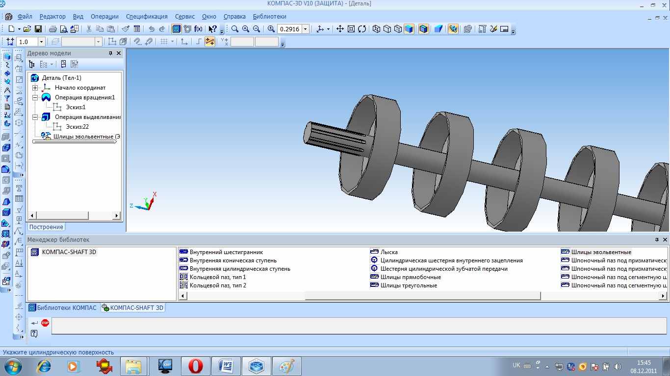
Task: Open Microsoft Word from the taskbar
Action: point(226,366)
